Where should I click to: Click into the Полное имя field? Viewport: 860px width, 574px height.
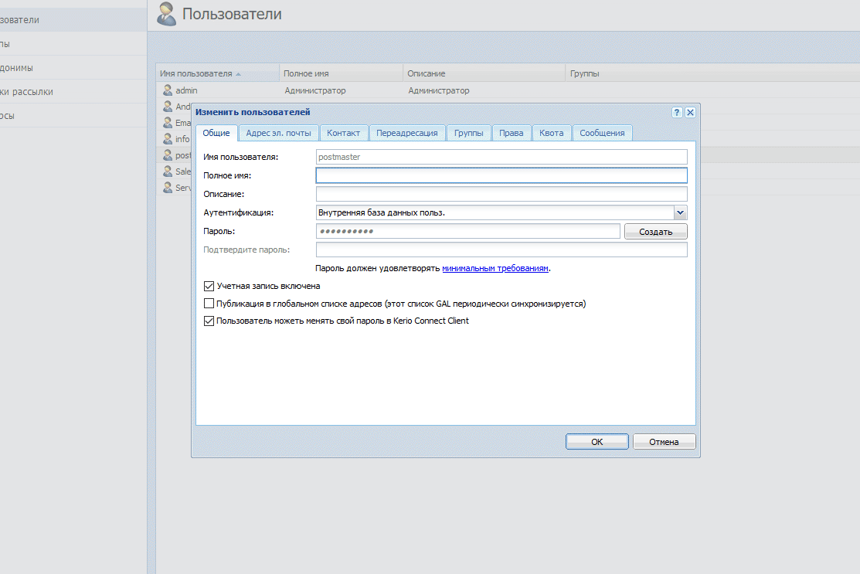point(501,175)
